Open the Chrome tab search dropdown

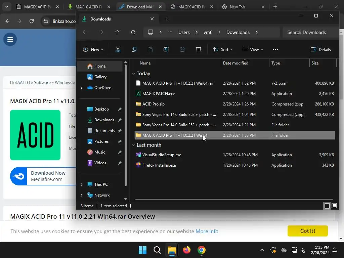[7, 7]
